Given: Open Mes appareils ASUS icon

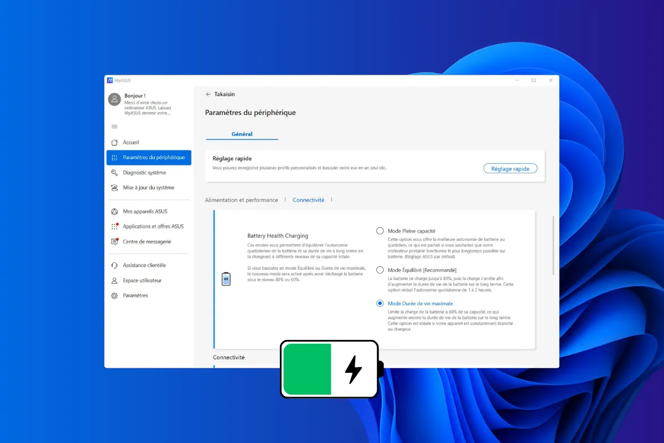Looking at the screenshot, I should pyautogui.click(x=114, y=212).
